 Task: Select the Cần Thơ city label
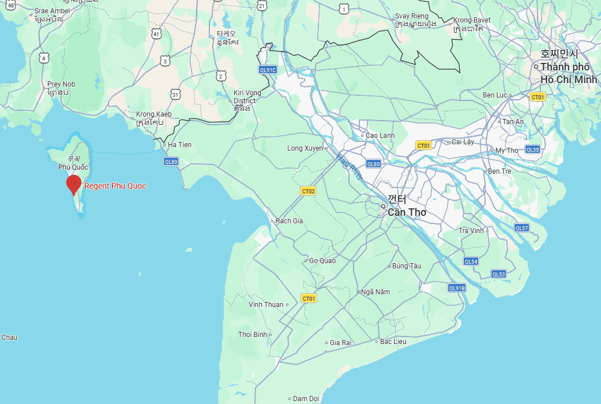pos(407,212)
